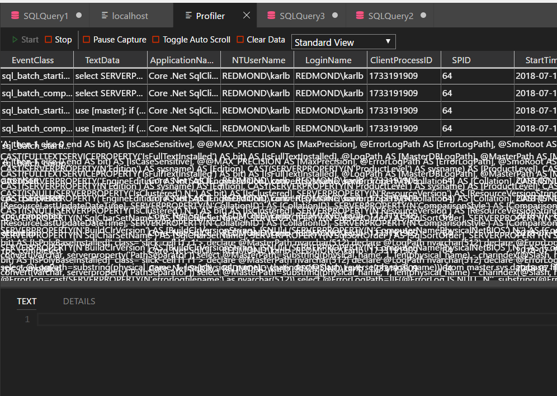Click the Pause Capture square icon

coord(87,40)
